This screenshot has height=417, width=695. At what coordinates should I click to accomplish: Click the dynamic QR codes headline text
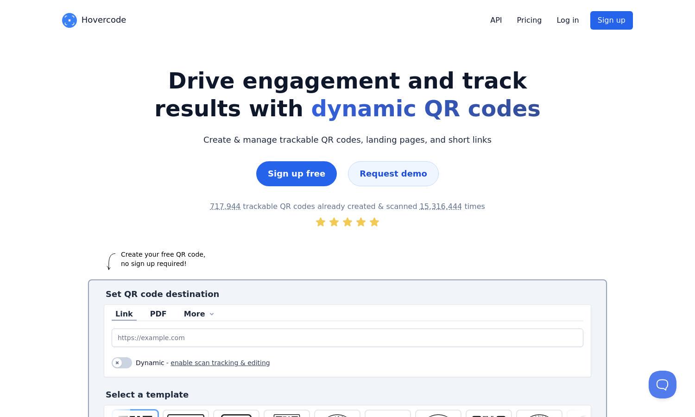tap(426, 109)
